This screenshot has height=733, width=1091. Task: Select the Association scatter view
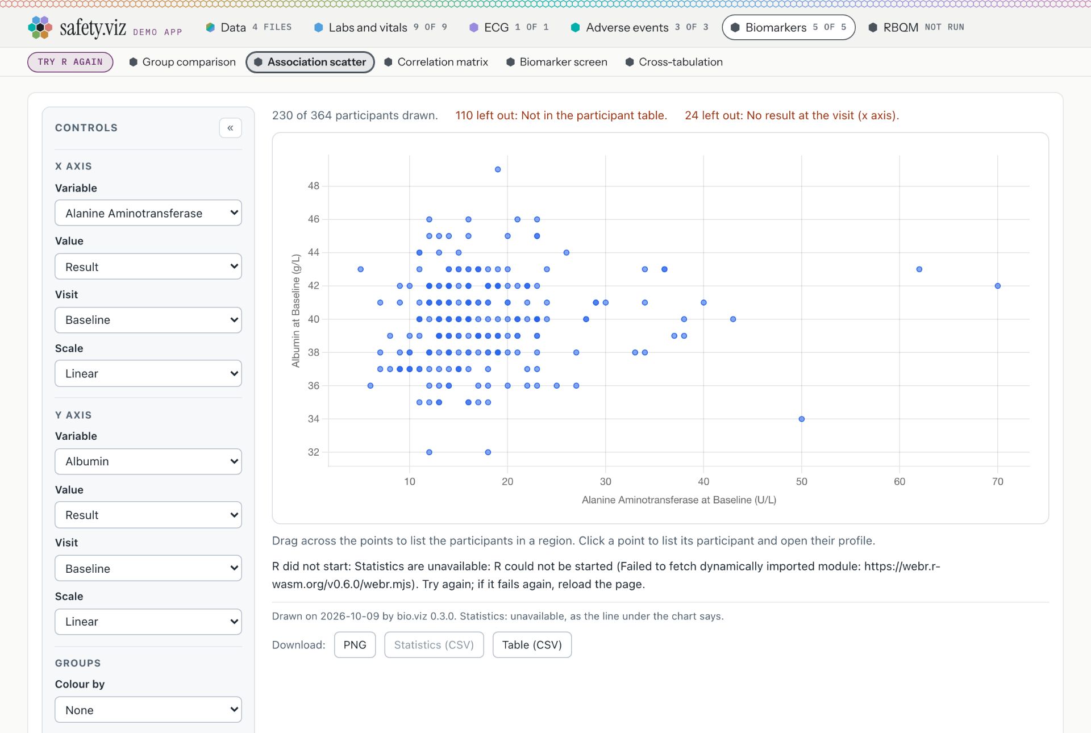tap(310, 62)
